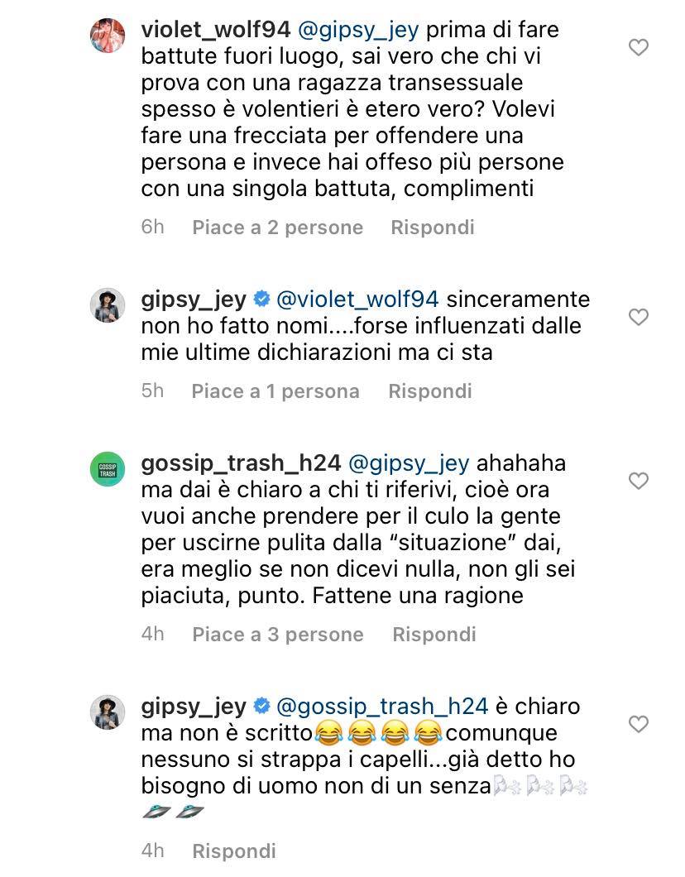Image resolution: width=685 pixels, height=877 pixels.
Task: View likes via 'Piace a 3 persone'
Action: tap(278, 635)
